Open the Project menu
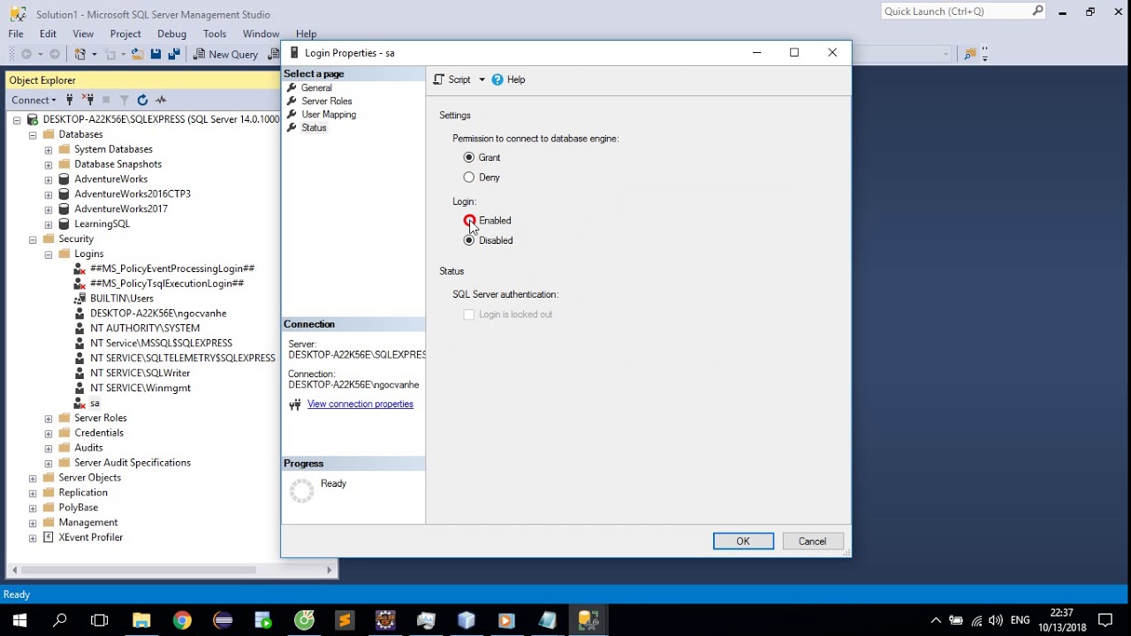 point(125,34)
